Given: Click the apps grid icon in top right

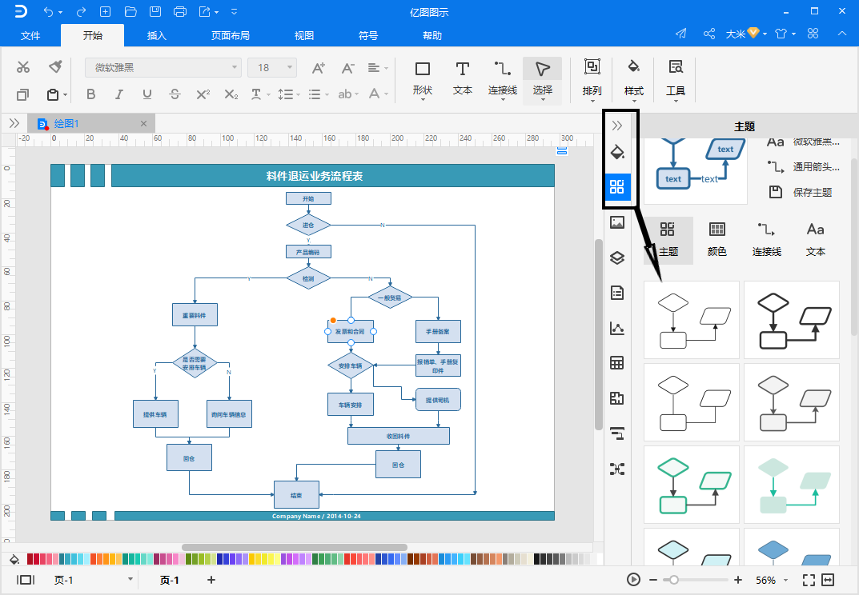Looking at the screenshot, I should click(813, 34).
